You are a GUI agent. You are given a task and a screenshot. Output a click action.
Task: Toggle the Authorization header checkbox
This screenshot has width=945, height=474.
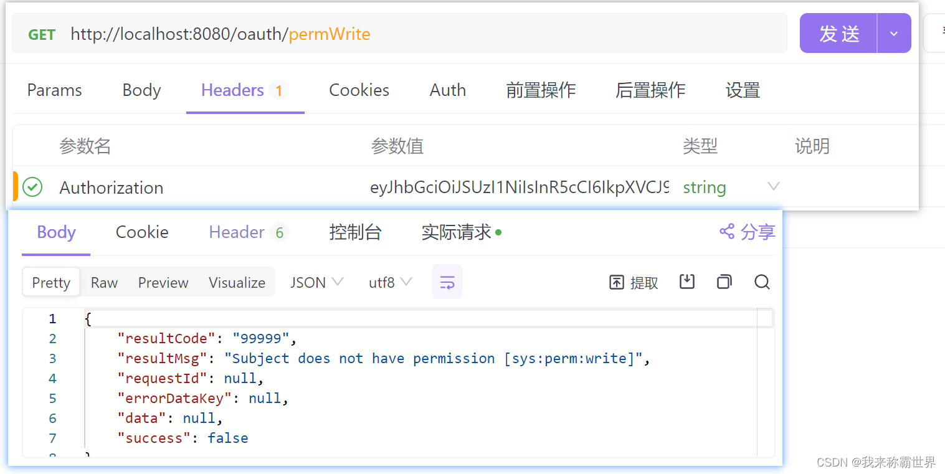pos(32,187)
